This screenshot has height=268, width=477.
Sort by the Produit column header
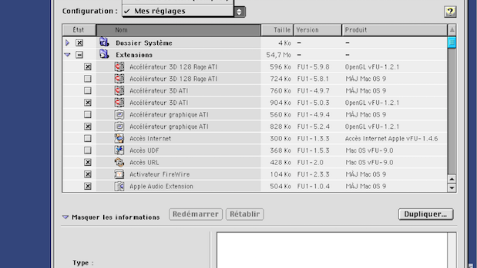point(395,30)
